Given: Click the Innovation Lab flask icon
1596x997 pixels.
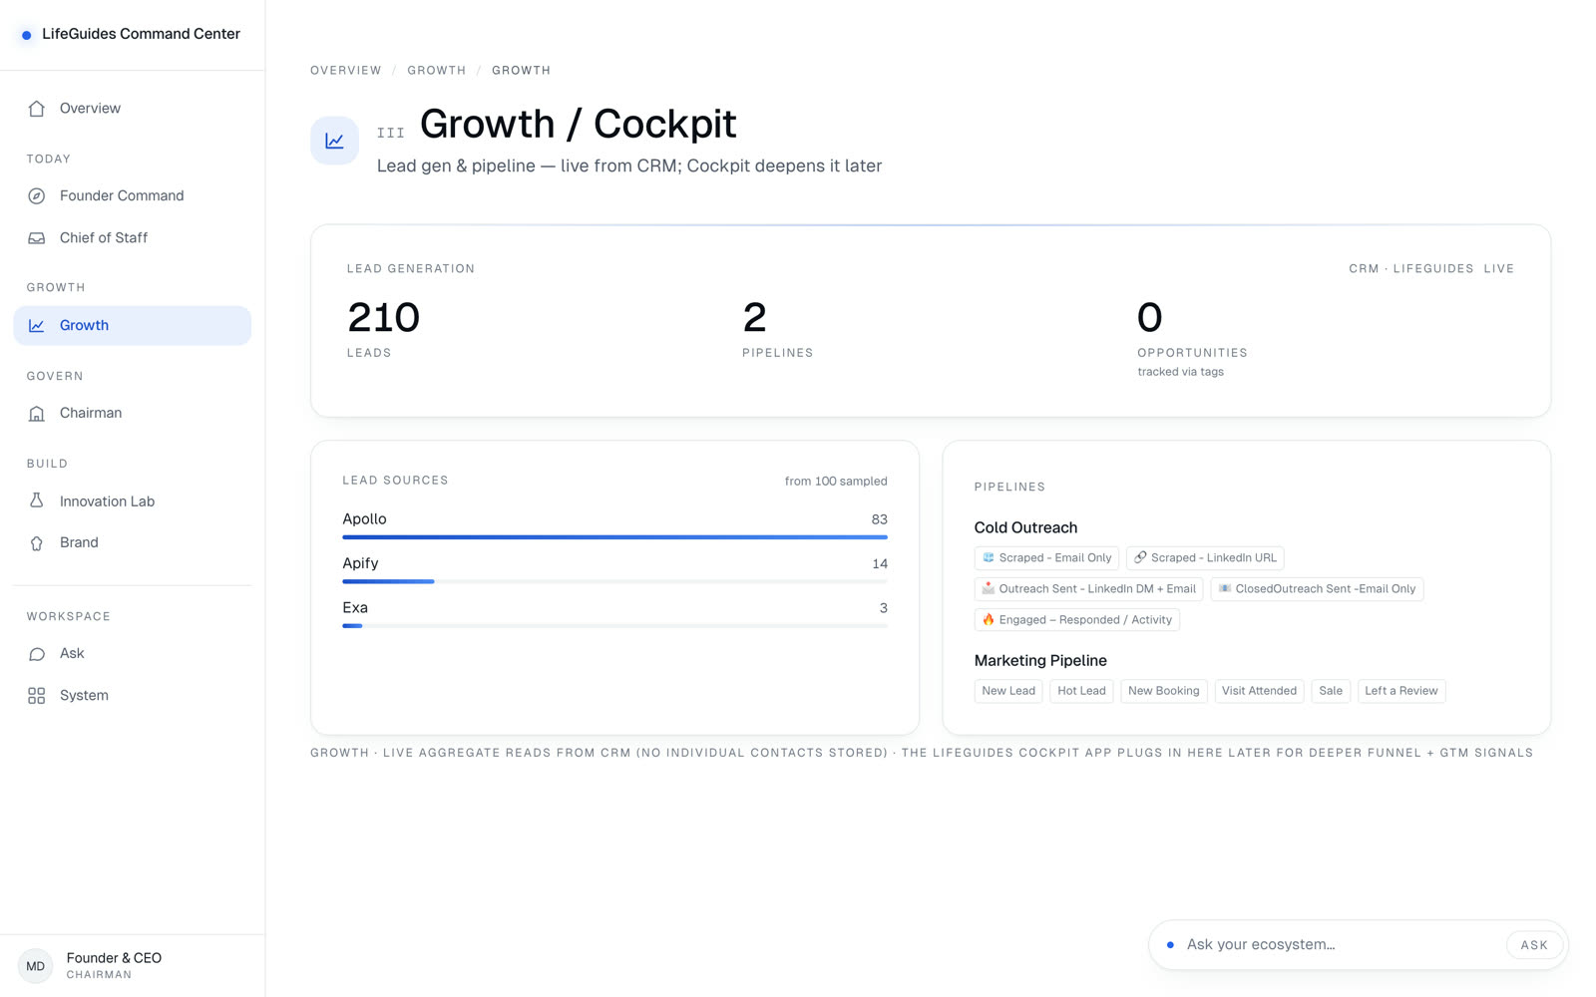Looking at the screenshot, I should pyautogui.click(x=37, y=501).
